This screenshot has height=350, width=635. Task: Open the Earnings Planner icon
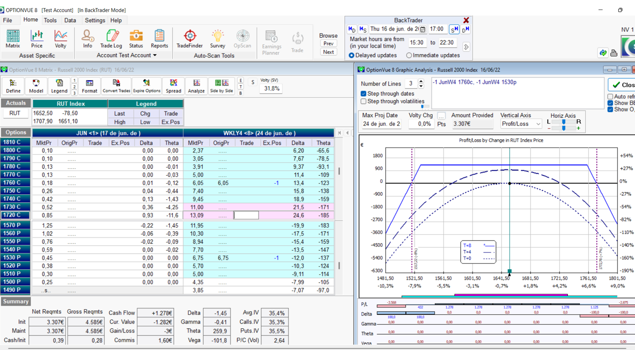coord(271,43)
